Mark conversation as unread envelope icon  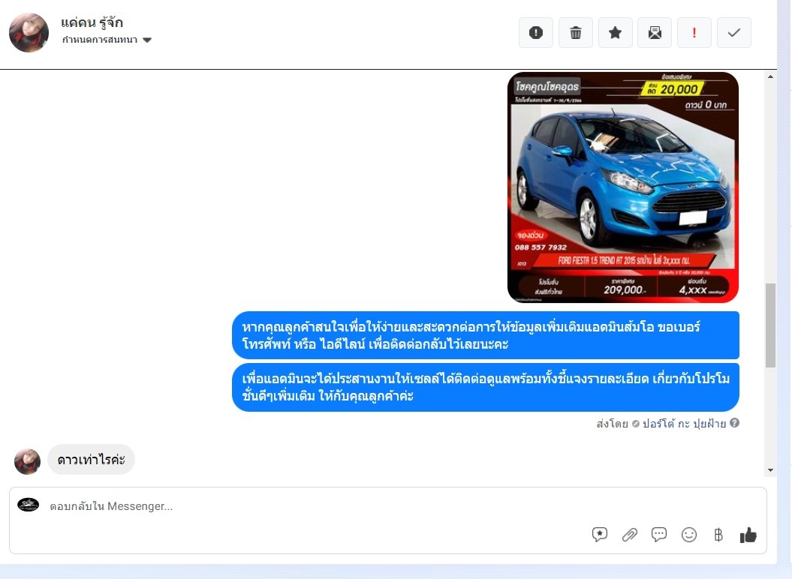[655, 33]
